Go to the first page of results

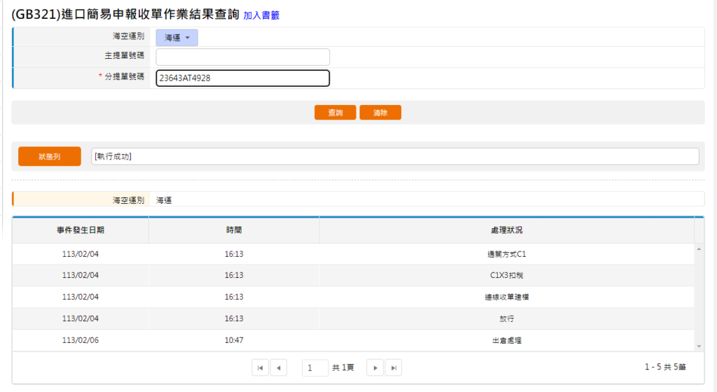click(260, 367)
